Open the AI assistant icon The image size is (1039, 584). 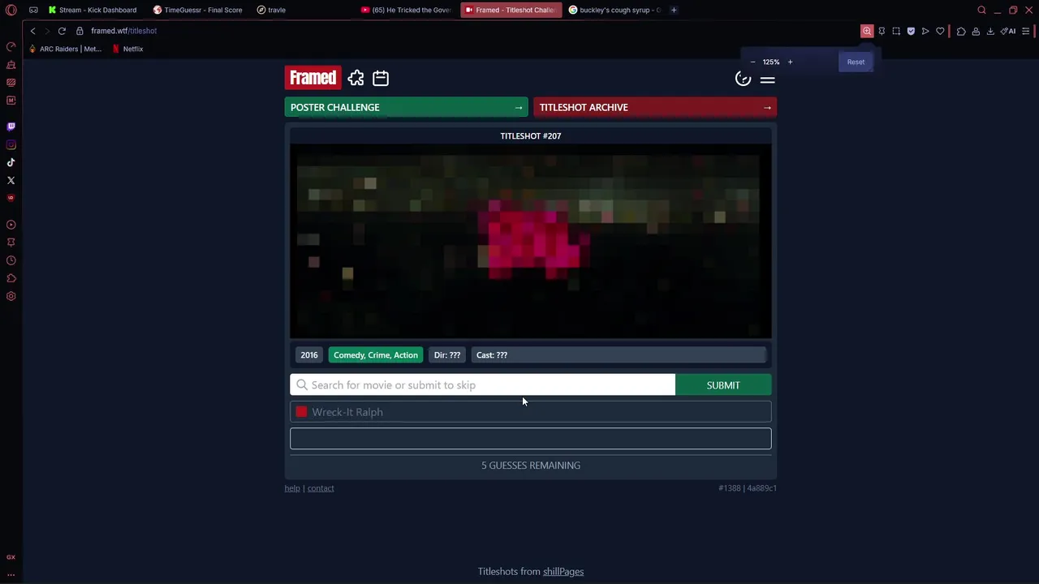tap(1008, 31)
